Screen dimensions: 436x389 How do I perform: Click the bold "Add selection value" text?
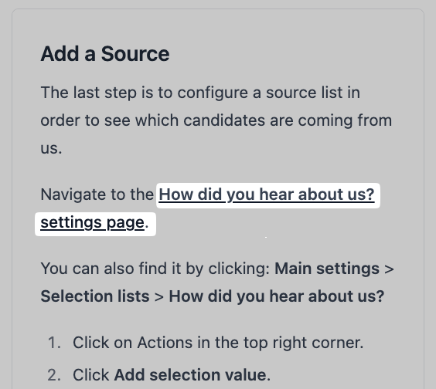(190, 375)
